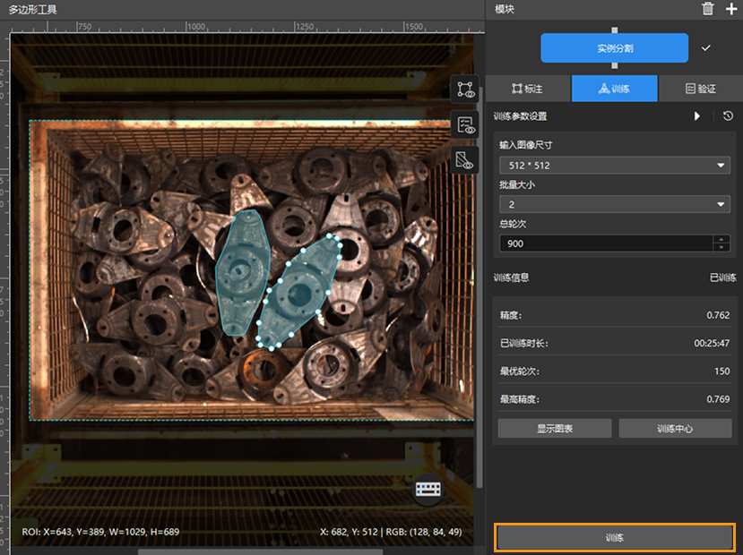This screenshot has width=743, height=555.
Task: Toggle the checklist results visibility icon
Action: 464,125
